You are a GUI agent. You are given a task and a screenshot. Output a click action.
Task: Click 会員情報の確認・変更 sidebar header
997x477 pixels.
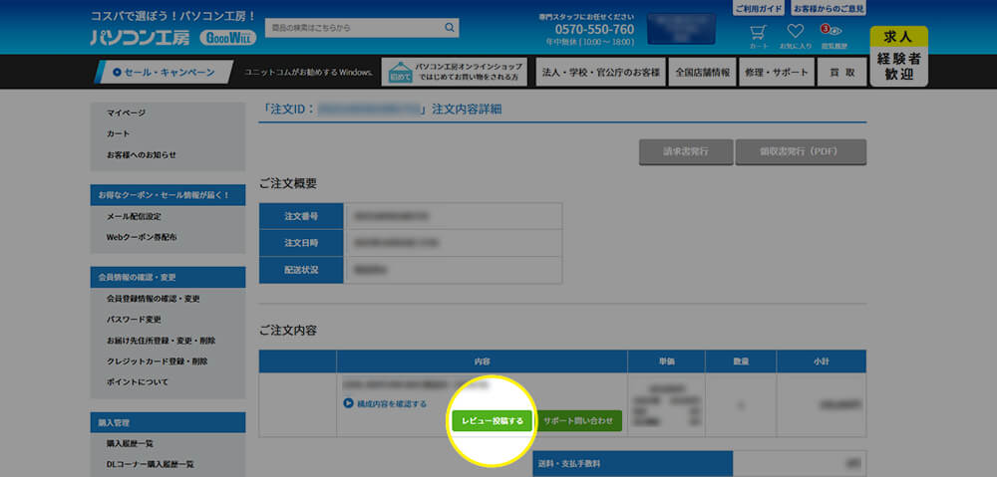[x=167, y=277]
